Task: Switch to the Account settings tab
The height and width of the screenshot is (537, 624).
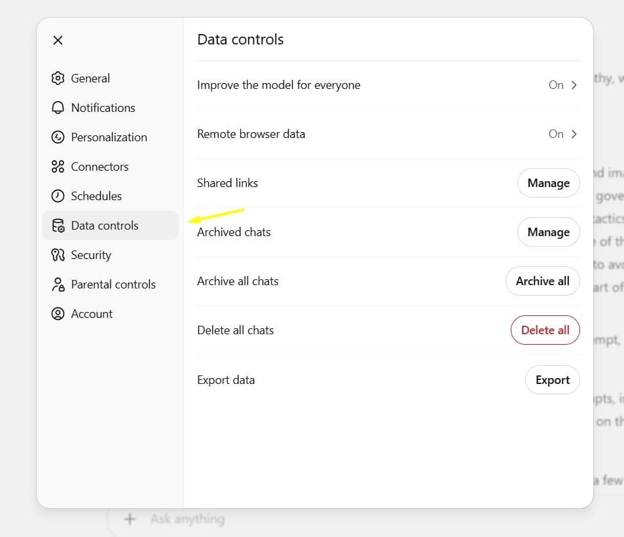Action: 92,314
